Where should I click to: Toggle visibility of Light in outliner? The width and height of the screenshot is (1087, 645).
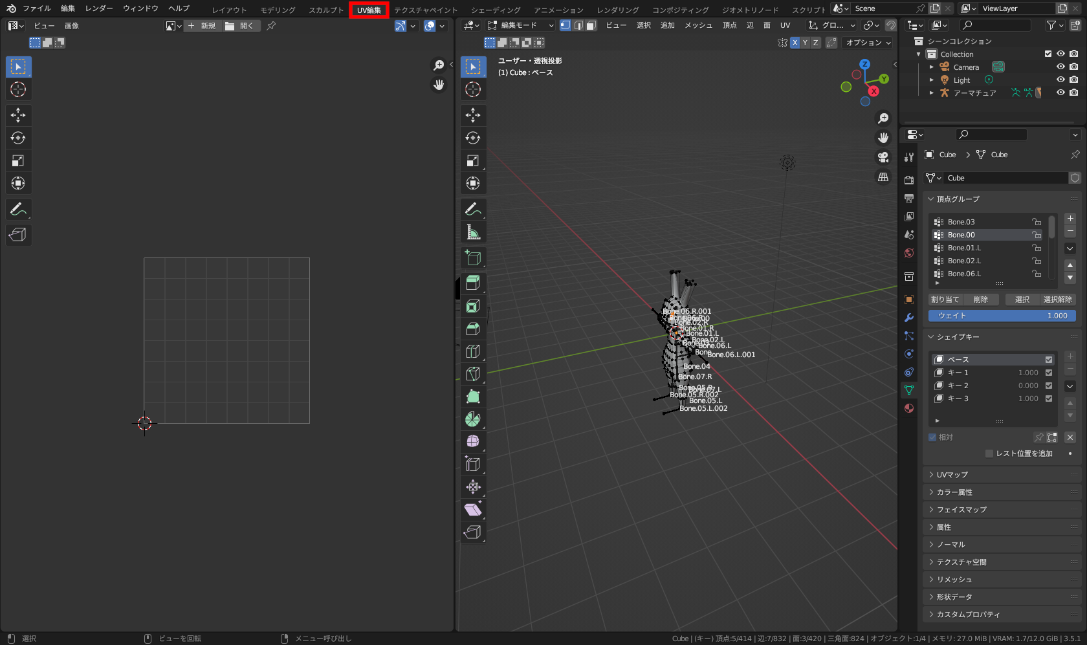1060,80
